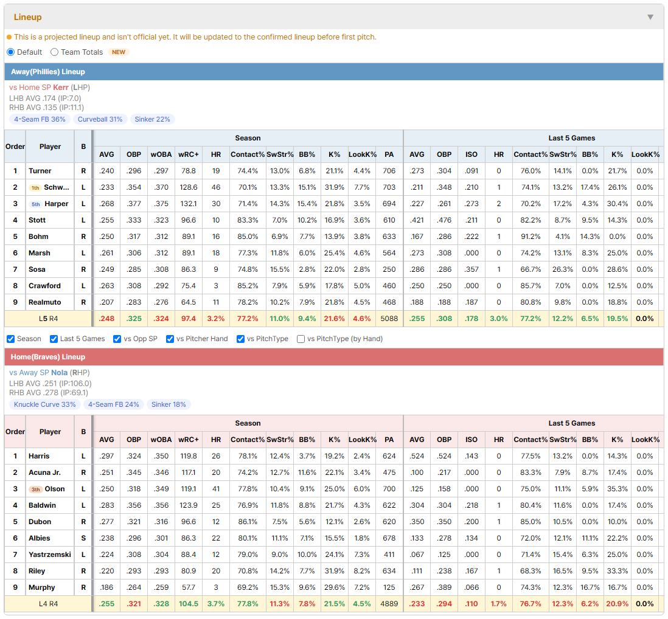Image resolution: width=668 pixels, height=619 pixels.
Task: Uncheck the Last 5 Games checkbox
Action: pos(54,339)
